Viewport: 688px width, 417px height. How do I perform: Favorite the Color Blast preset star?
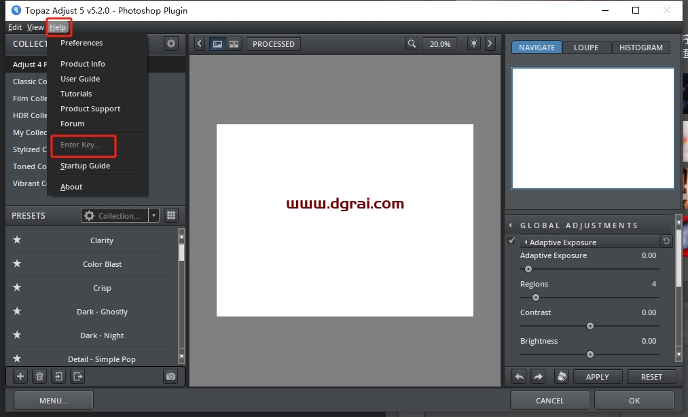point(17,264)
